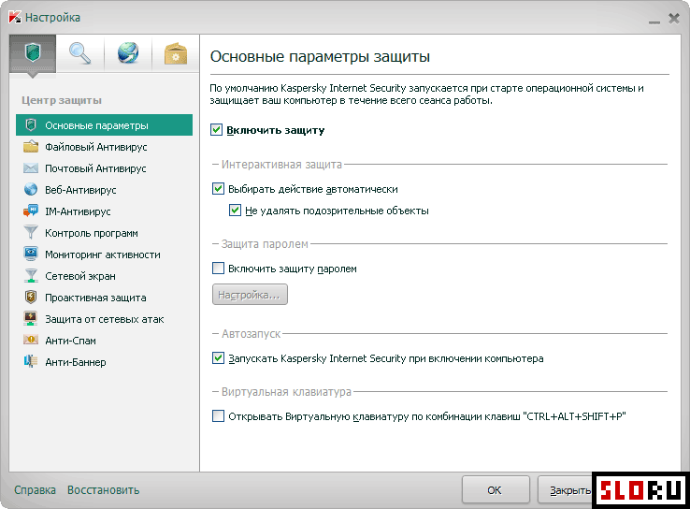Open the Advanced Settings box tab
This screenshot has width=690, height=509.
[x=175, y=53]
